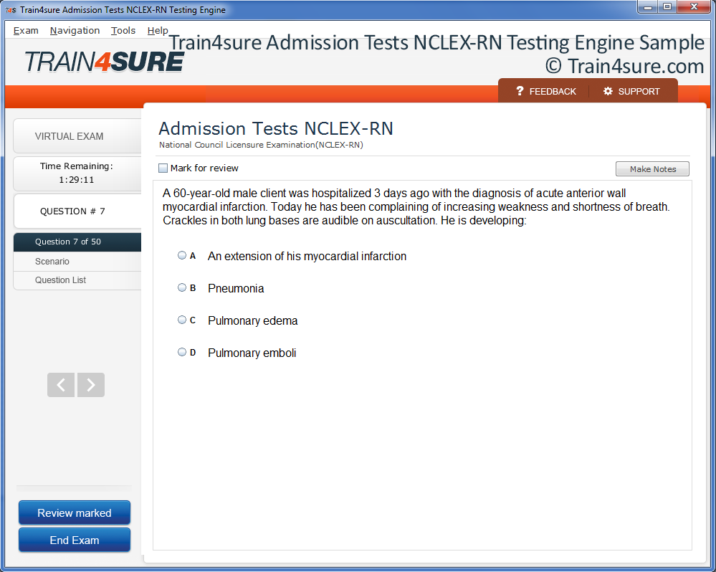Click the app icon in title bar
This screenshot has height=572, width=716.
11,9
